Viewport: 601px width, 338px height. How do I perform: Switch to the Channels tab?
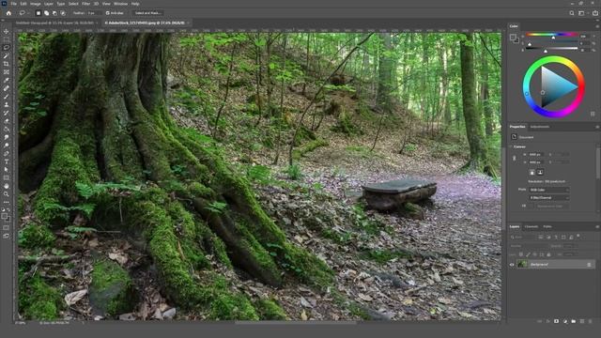click(532, 227)
